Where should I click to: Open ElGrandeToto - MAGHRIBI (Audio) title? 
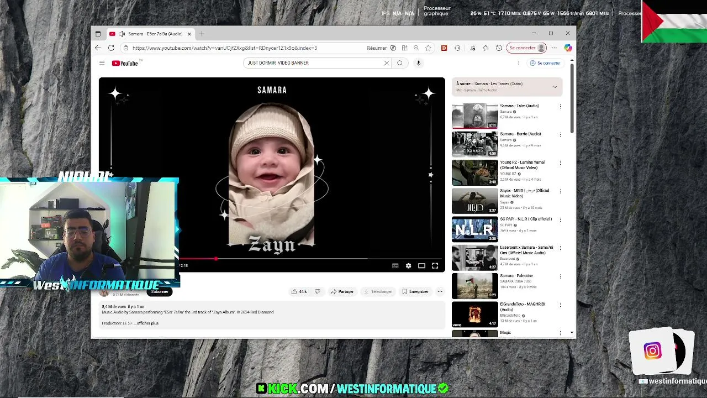(x=522, y=307)
